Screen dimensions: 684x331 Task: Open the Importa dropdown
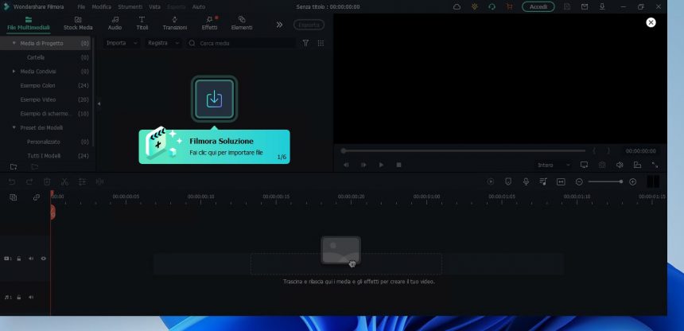click(122, 43)
